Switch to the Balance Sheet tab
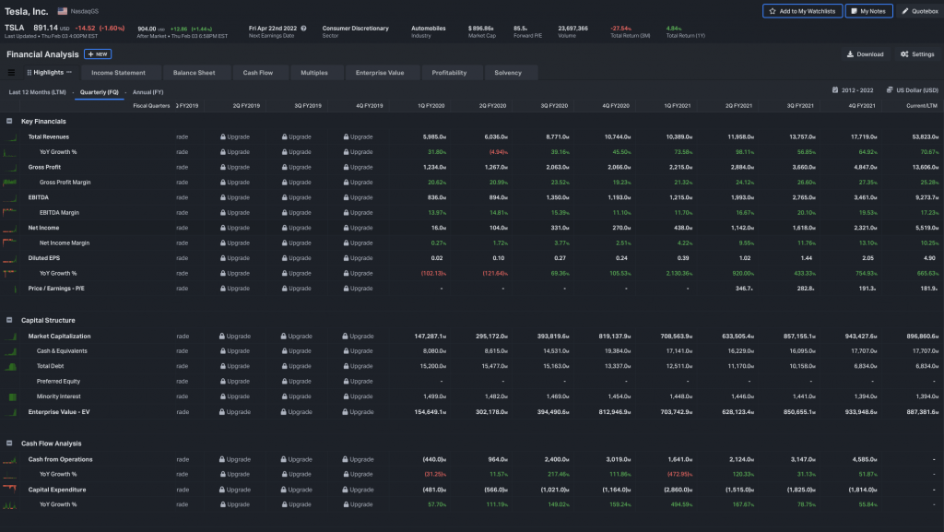Viewport: 944px width, 532px height. coord(194,73)
